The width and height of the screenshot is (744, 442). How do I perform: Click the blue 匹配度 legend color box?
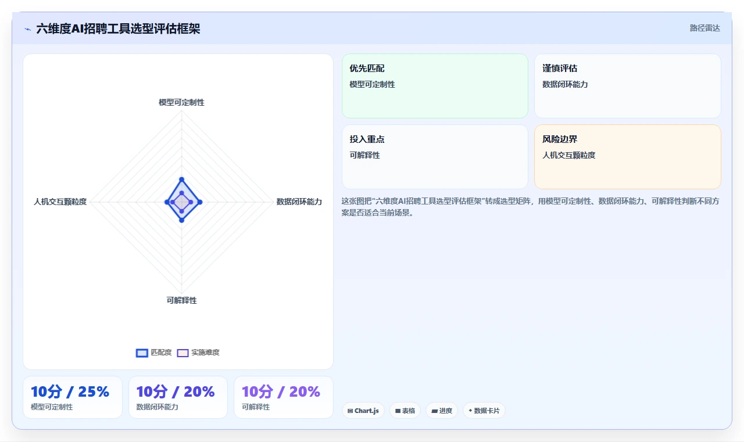(142, 353)
